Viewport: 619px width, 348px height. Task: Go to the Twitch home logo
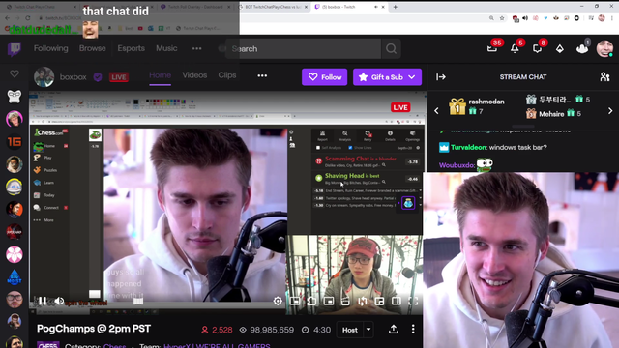coord(15,49)
